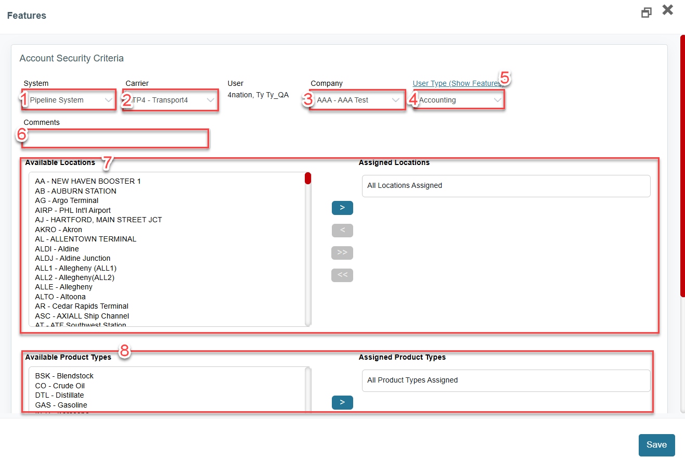Click inside the Comments field
Viewport: 685px width, 470px height.
click(114, 138)
